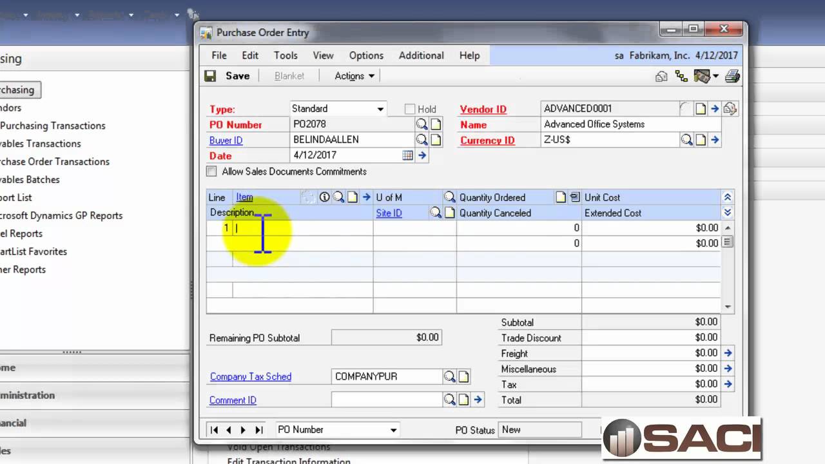Image resolution: width=825 pixels, height=464 pixels.
Task: Open the Currency ID lookup magnifier
Action: [x=687, y=140]
